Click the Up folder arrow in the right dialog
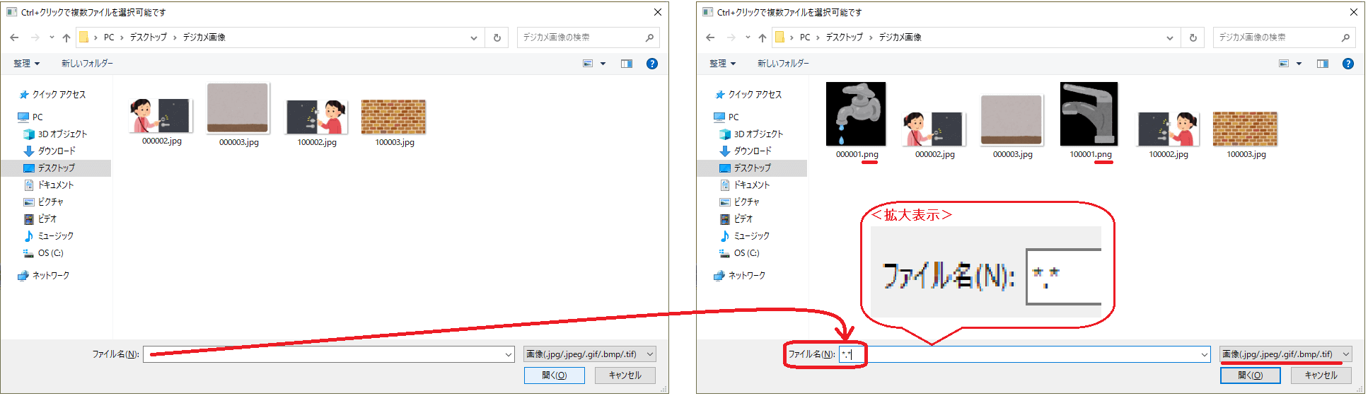 click(x=762, y=37)
